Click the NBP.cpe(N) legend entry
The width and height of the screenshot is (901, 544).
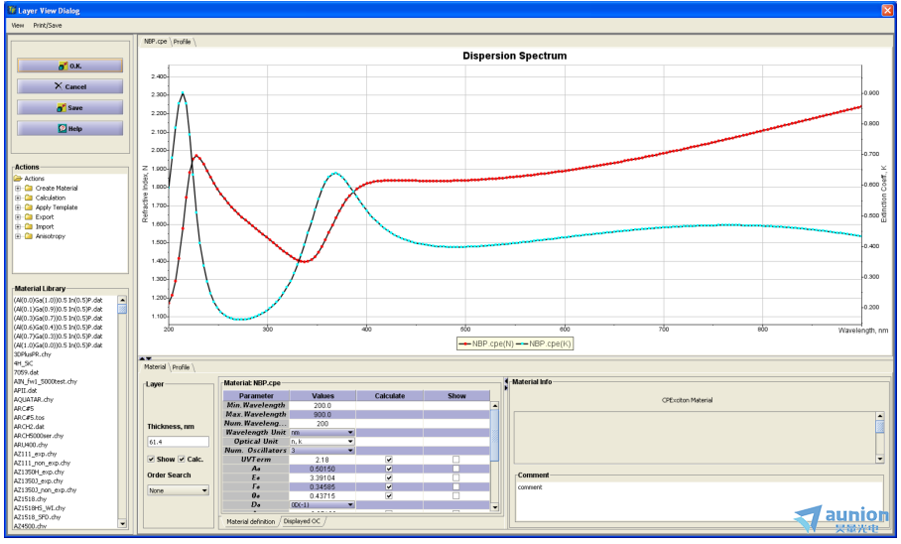(486, 343)
